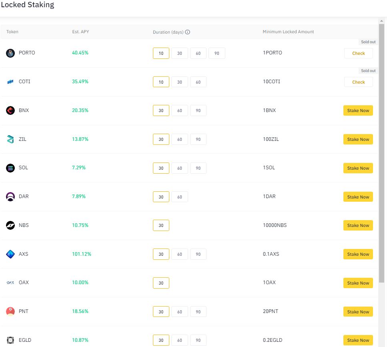Select 30-day duration for OAX
This screenshot has width=387, height=347.
click(161, 283)
